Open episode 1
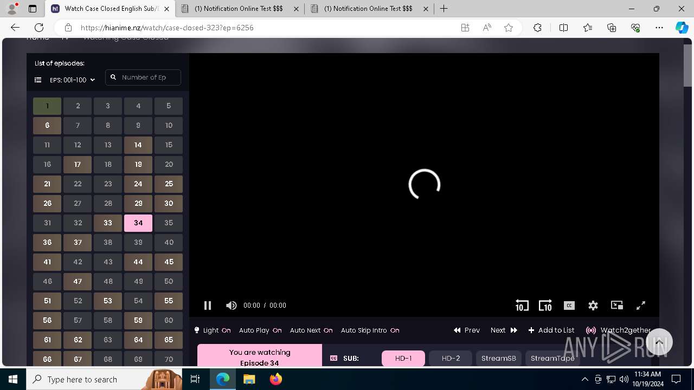This screenshot has width=694, height=390. pos(47,106)
